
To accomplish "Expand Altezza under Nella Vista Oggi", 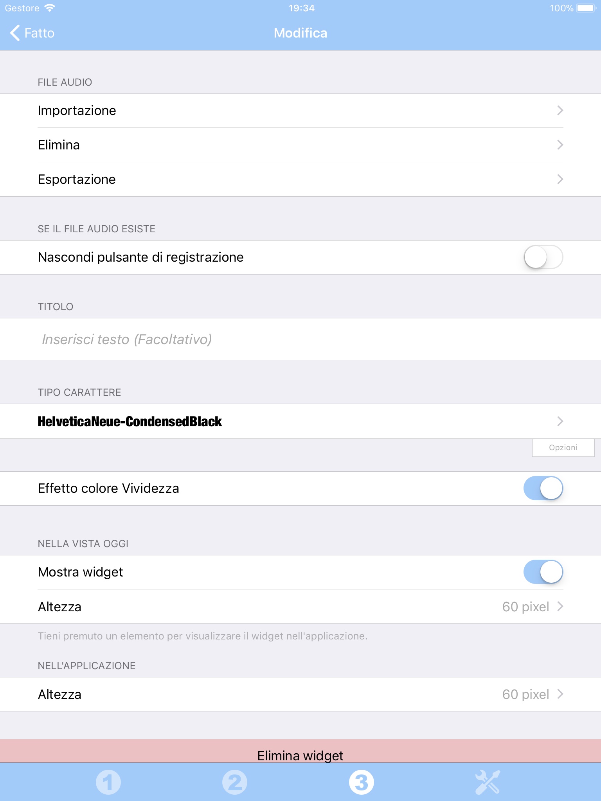I will pos(300,607).
